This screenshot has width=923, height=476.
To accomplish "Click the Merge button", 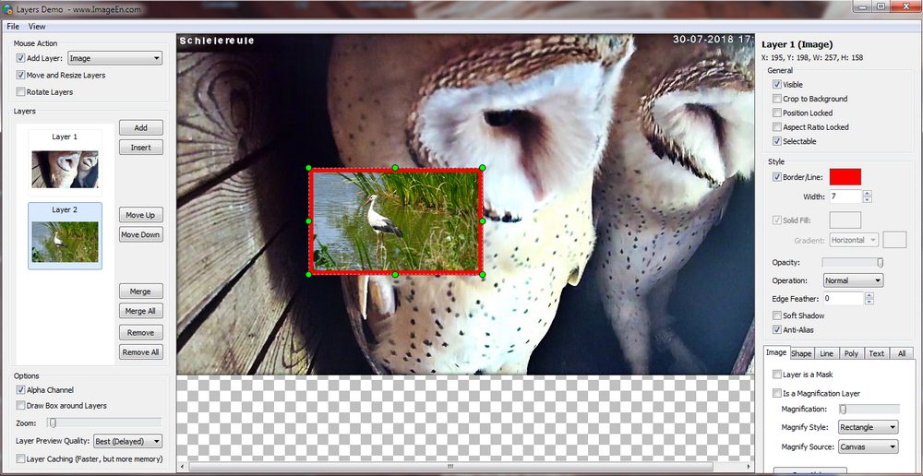I will click(x=140, y=292).
